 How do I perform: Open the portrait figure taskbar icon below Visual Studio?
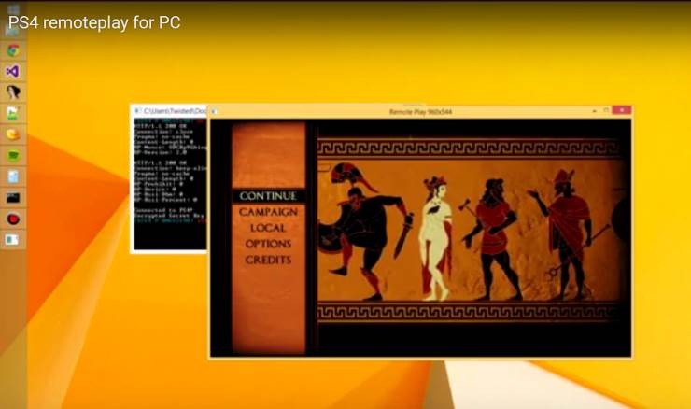(x=13, y=92)
